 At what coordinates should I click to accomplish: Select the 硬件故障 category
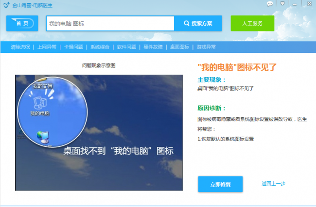click(153, 47)
